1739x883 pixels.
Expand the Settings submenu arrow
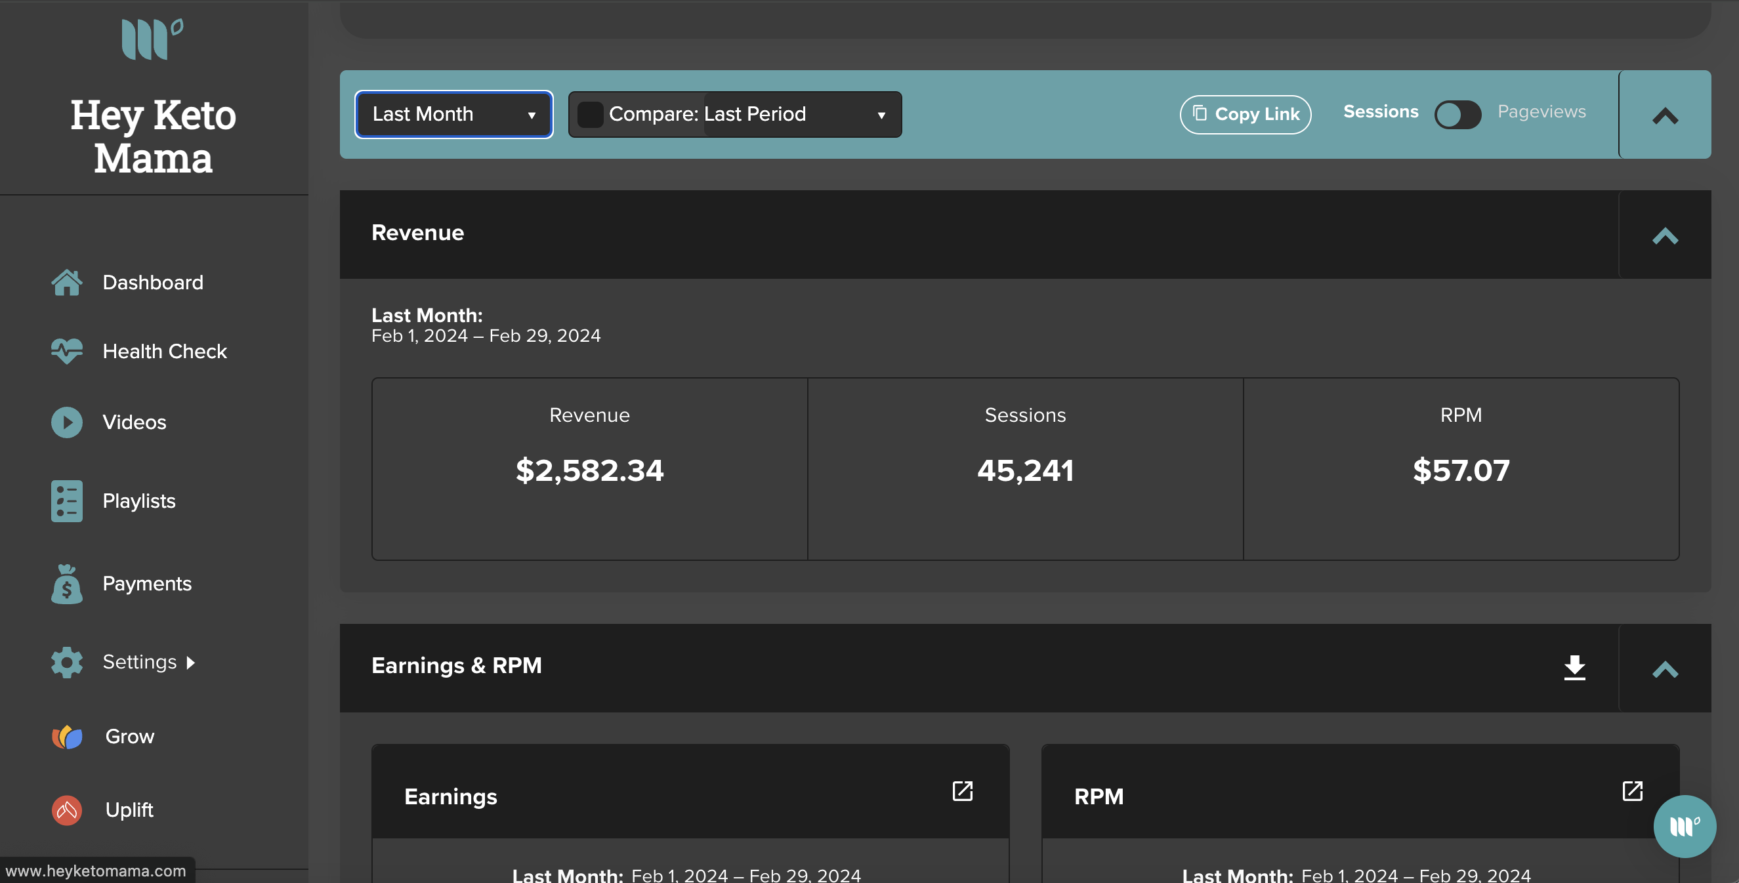coord(191,663)
